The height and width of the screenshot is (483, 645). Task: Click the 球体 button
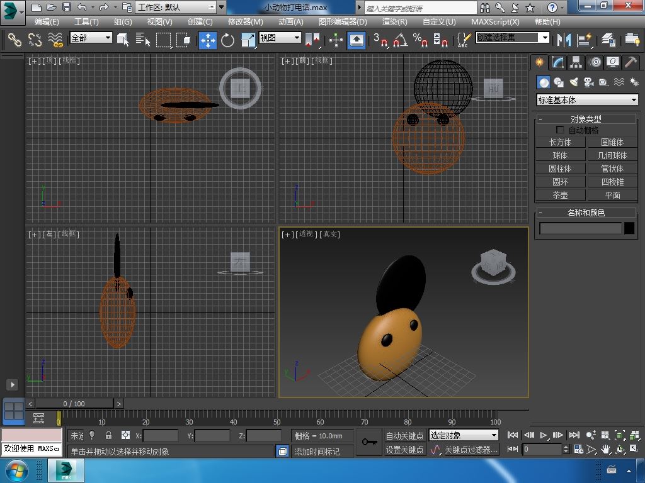tap(560, 156)
